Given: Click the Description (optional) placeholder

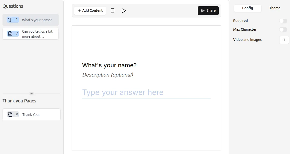Looking at the screenshot, I should (x=108, y=75).
